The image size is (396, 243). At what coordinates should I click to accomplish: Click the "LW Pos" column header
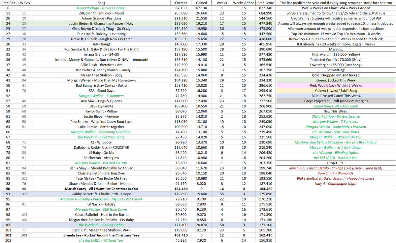click(x=23, y=3)
